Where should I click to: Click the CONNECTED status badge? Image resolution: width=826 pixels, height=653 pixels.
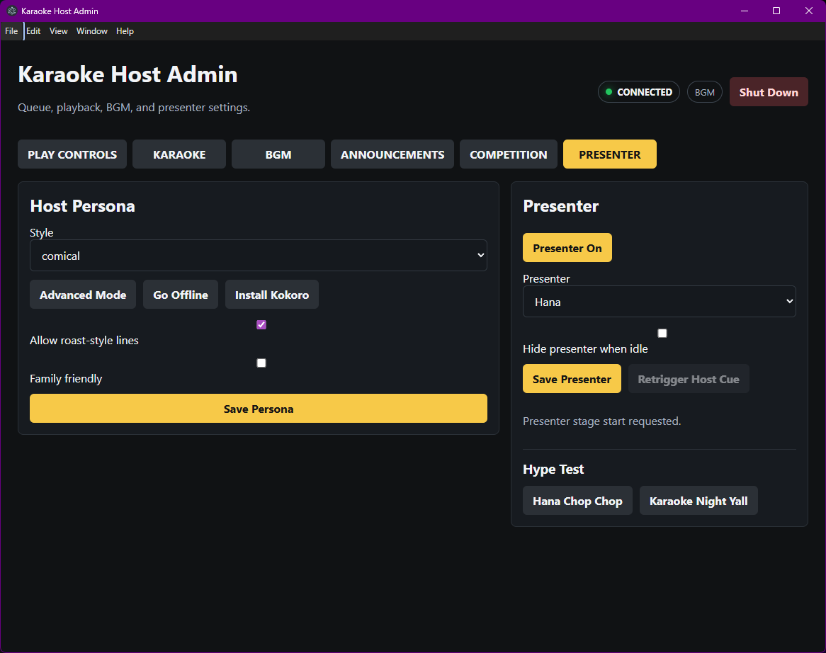638,92
